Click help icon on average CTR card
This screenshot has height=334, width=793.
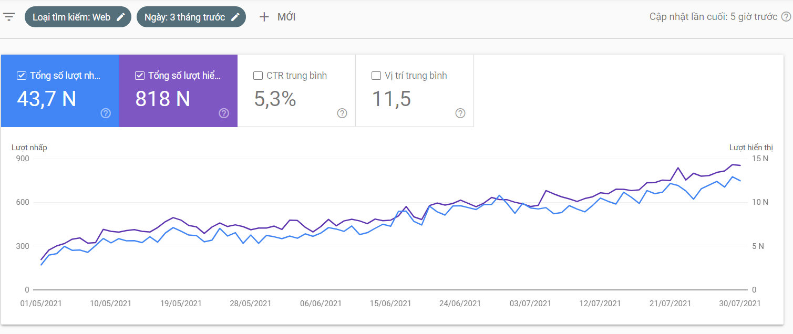pos(342,113)
